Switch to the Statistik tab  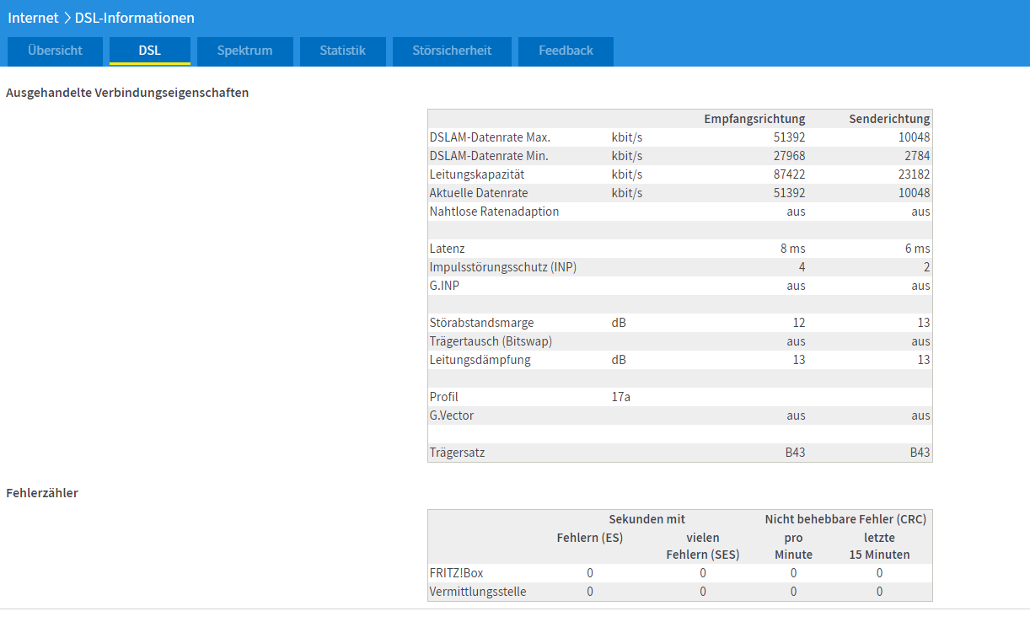coord(342,51)
